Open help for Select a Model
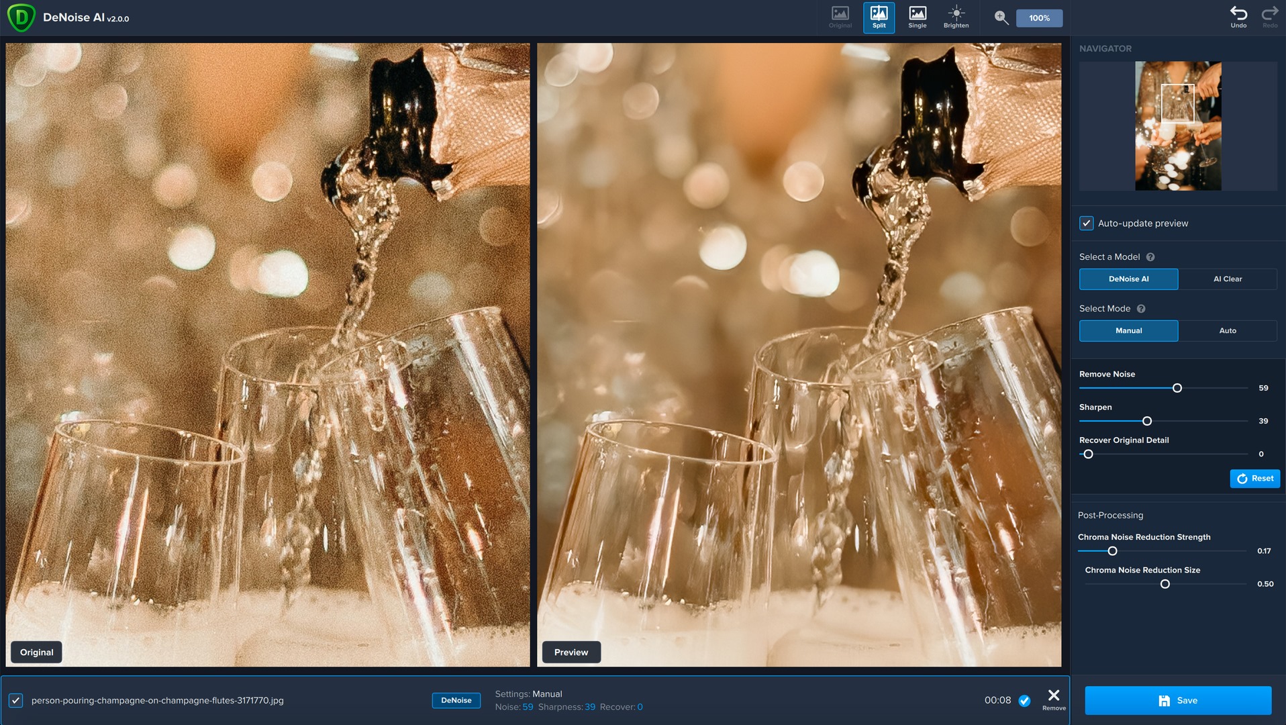Screen dimensions: 1286x725 [1150, 257]
